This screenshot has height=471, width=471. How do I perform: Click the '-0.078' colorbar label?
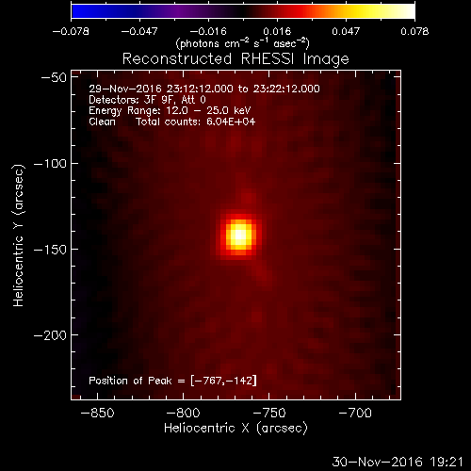(x=71, y=31)
